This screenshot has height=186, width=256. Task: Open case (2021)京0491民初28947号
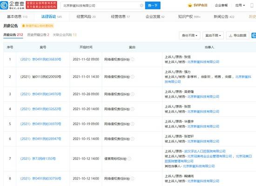pos(40,139)
